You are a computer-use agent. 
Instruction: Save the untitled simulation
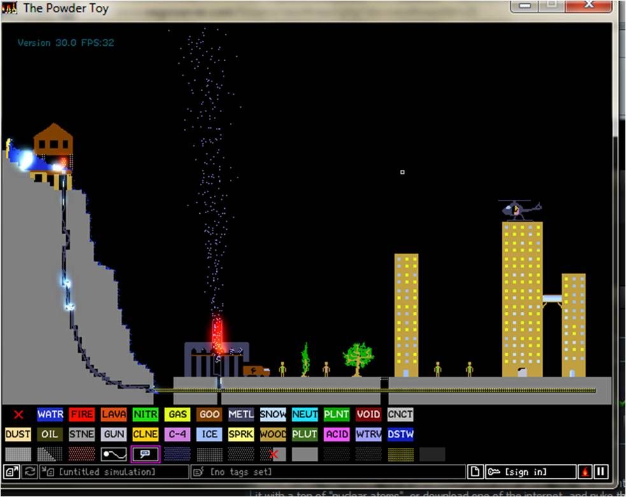[x=114, y=472]
